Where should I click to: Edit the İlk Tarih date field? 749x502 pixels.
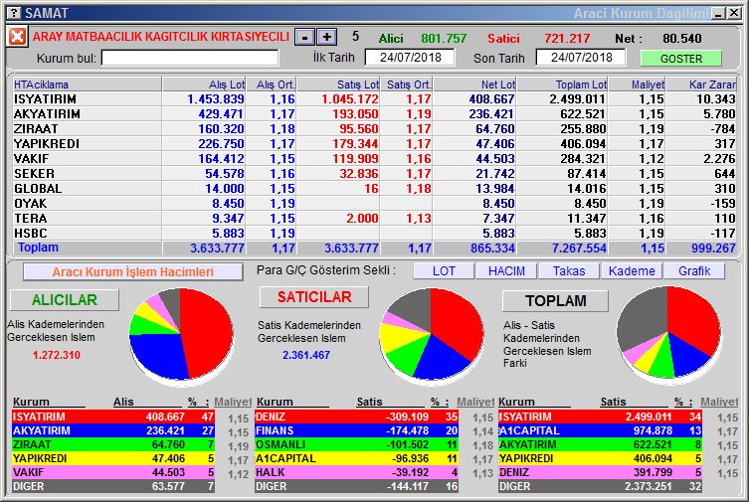409,58
